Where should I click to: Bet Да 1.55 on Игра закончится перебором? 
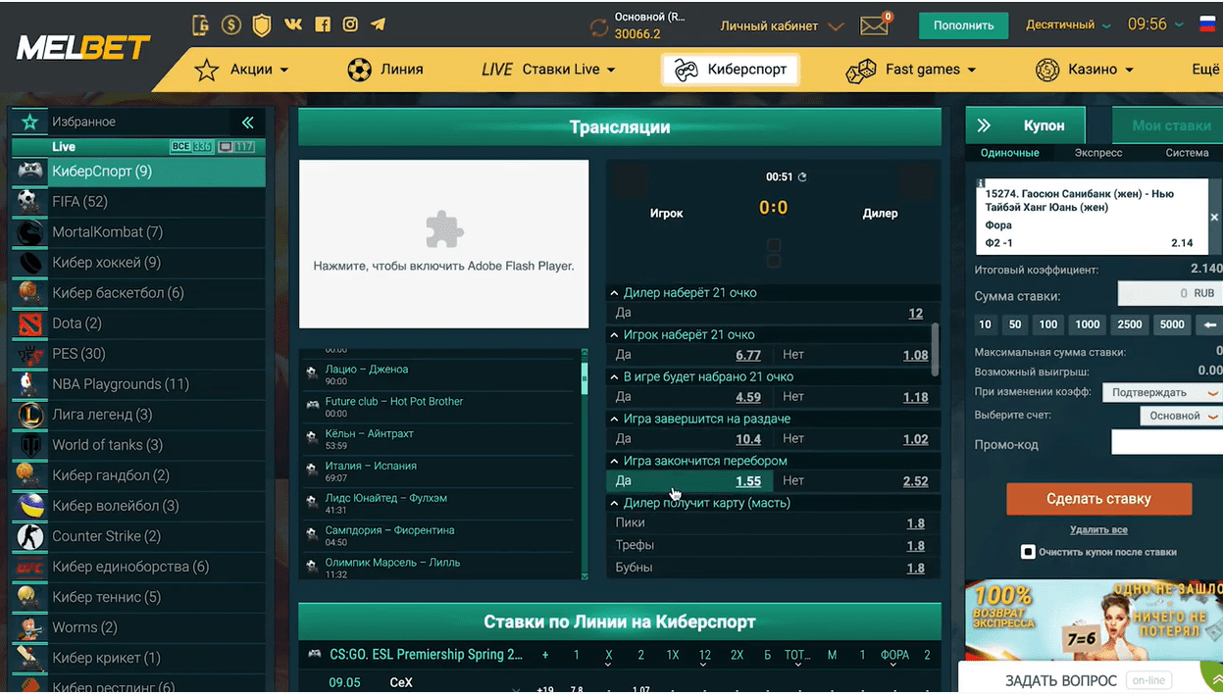[x=690, y=481]
